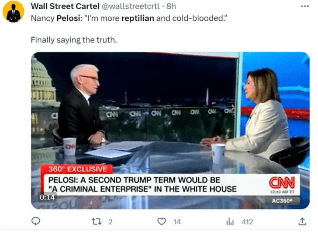Click the bolded word reptilian in the post

pyautogui.click(x=138, y=18)
